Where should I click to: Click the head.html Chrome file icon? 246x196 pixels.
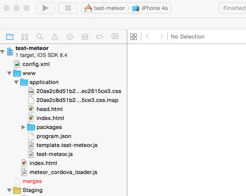(31, 109)
